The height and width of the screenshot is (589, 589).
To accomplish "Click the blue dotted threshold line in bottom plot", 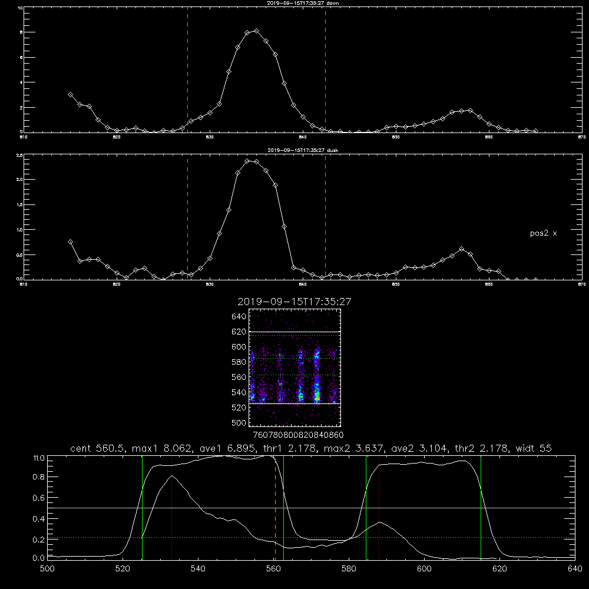I will tap(312, 538).
